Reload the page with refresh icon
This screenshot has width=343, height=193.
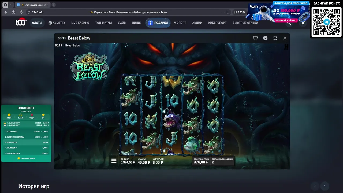click(x=21, y=12)
